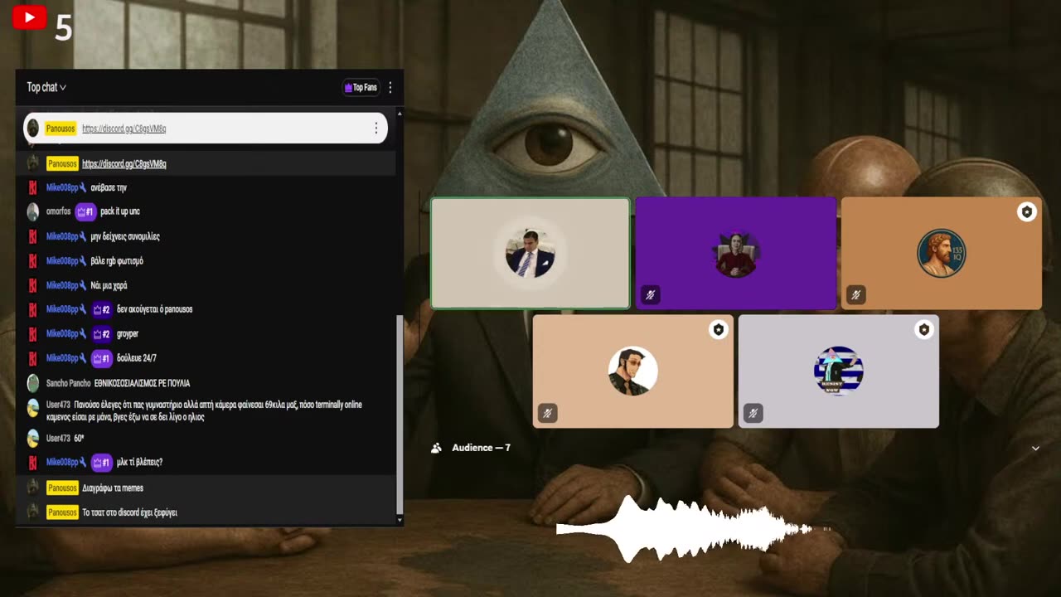1061x597 pixels.
Task: Toggle muted mic icon on Greek flag tile
Action: point(753,413)
